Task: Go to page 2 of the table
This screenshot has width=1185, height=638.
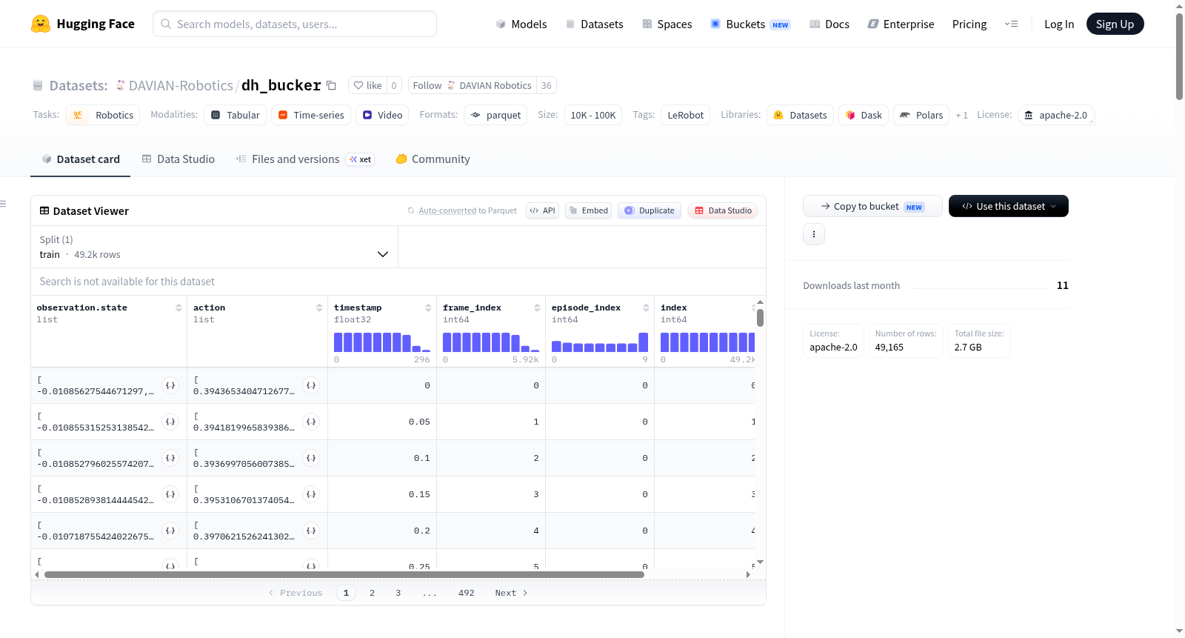Action: pyautogui.click(x=372, y=593)
